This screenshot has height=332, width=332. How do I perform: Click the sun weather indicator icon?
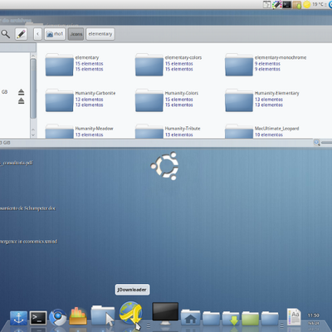tap(307, 4)
